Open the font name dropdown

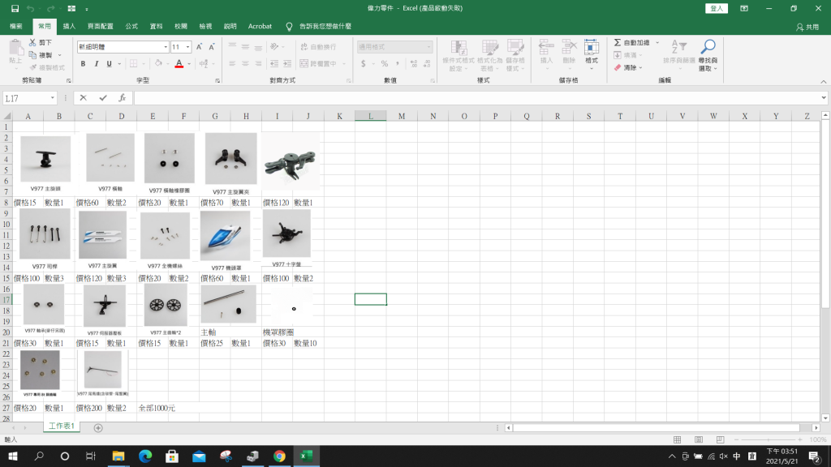click(x=166, y=47)
